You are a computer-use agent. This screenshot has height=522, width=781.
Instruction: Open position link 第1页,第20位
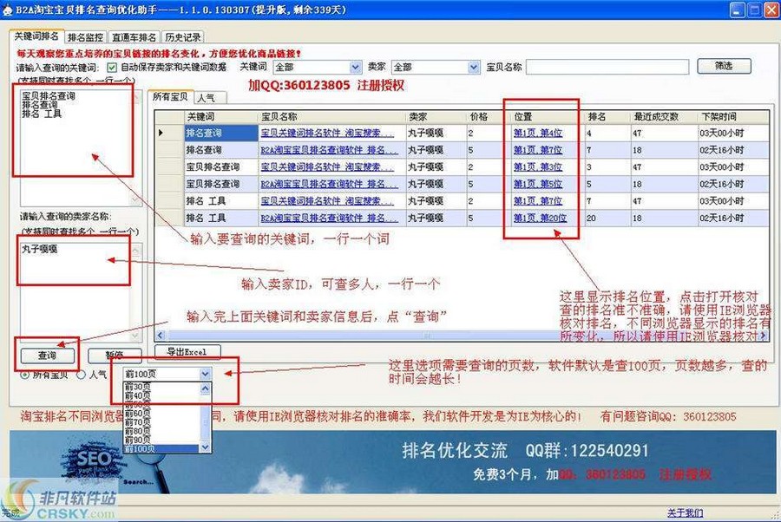point(540,218)
